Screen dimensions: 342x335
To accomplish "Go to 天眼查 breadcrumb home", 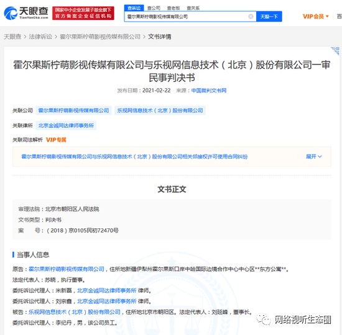I will 12,37.
